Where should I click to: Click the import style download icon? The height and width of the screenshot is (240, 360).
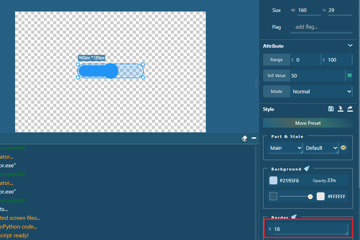(x=341, y=109)
